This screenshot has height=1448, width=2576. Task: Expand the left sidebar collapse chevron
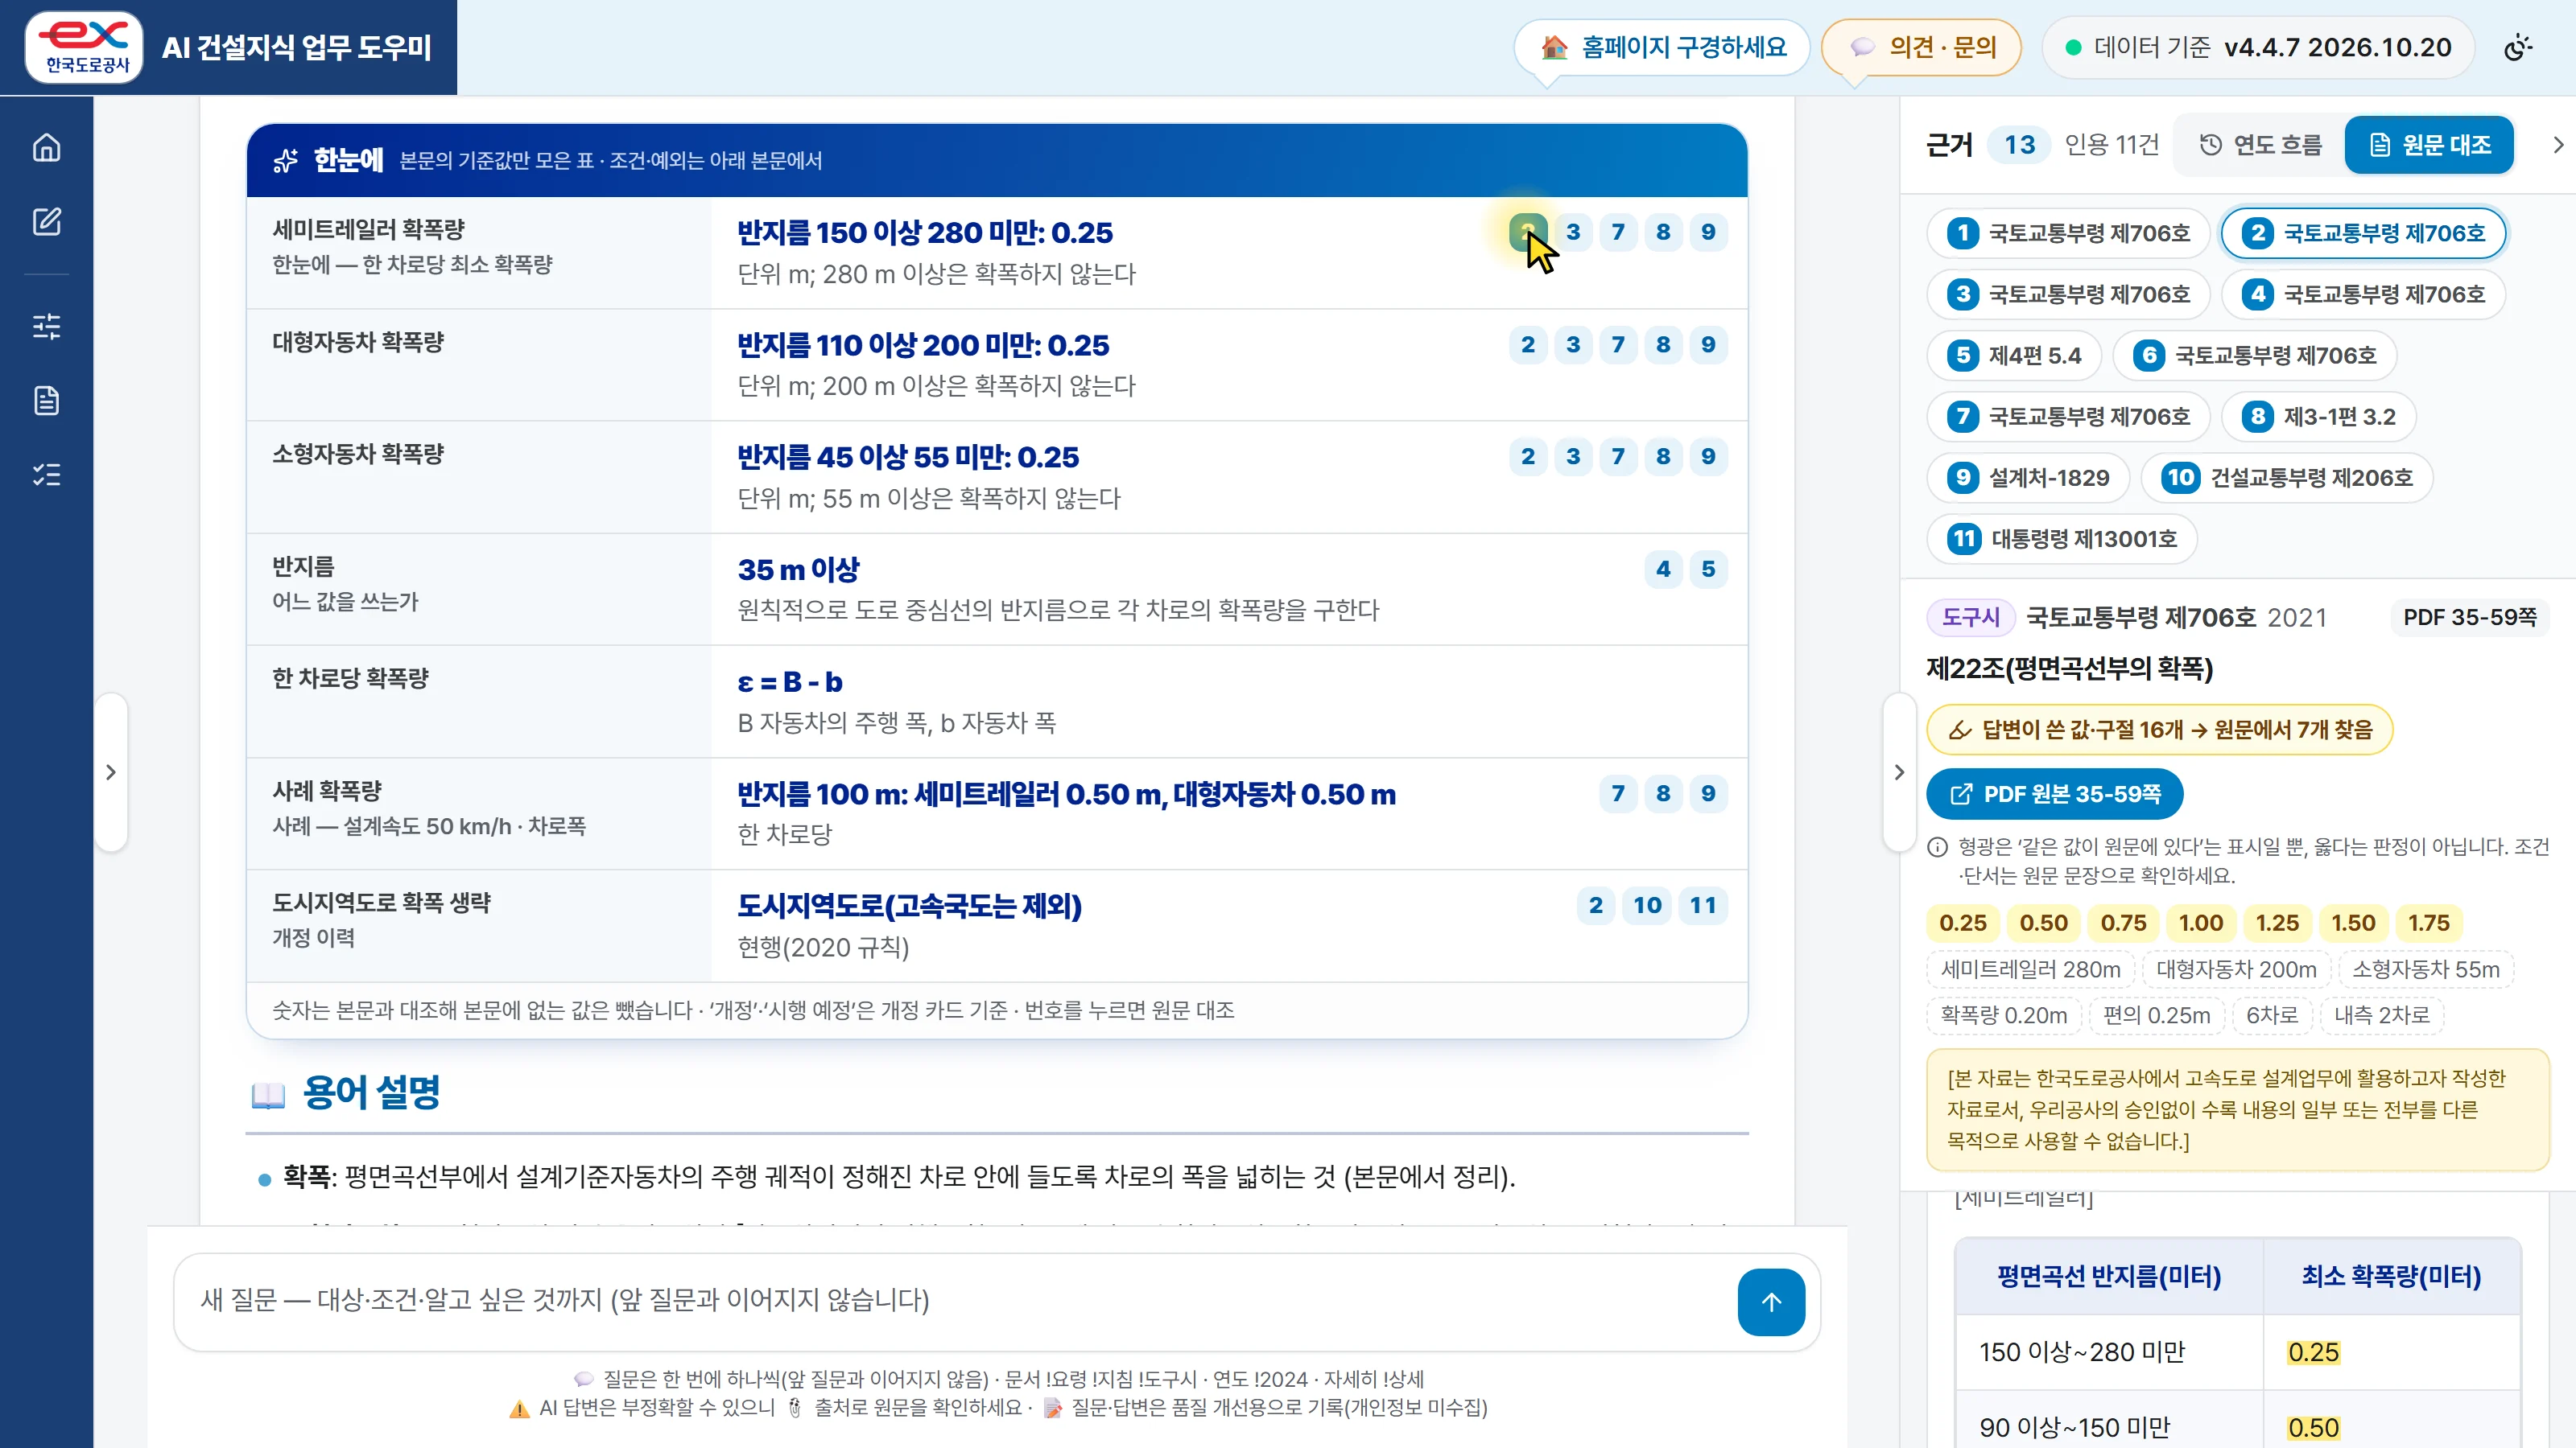point(111,772)
